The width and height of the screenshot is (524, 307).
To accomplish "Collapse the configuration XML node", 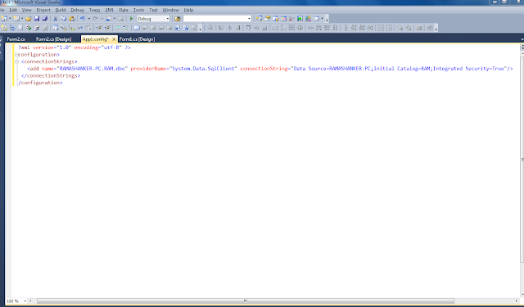I will click(x=16, y=55).
